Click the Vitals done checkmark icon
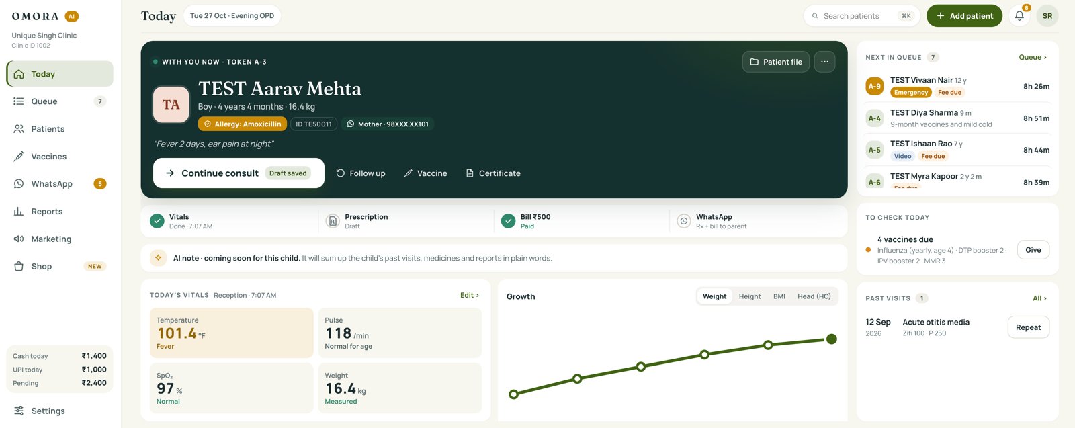 pyautogui.click(x=157, y=221)
